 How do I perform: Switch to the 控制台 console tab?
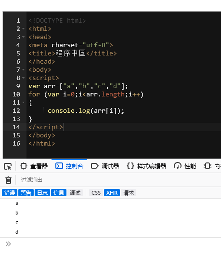pos(69,166)
